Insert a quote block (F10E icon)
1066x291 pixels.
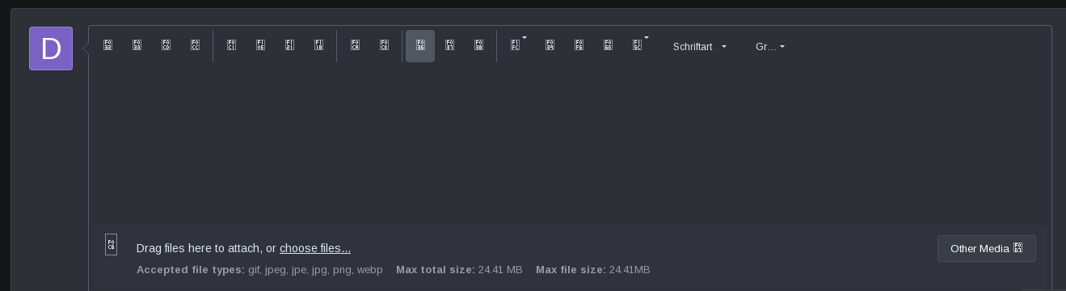pyautogui.click(x=260, y=46)
